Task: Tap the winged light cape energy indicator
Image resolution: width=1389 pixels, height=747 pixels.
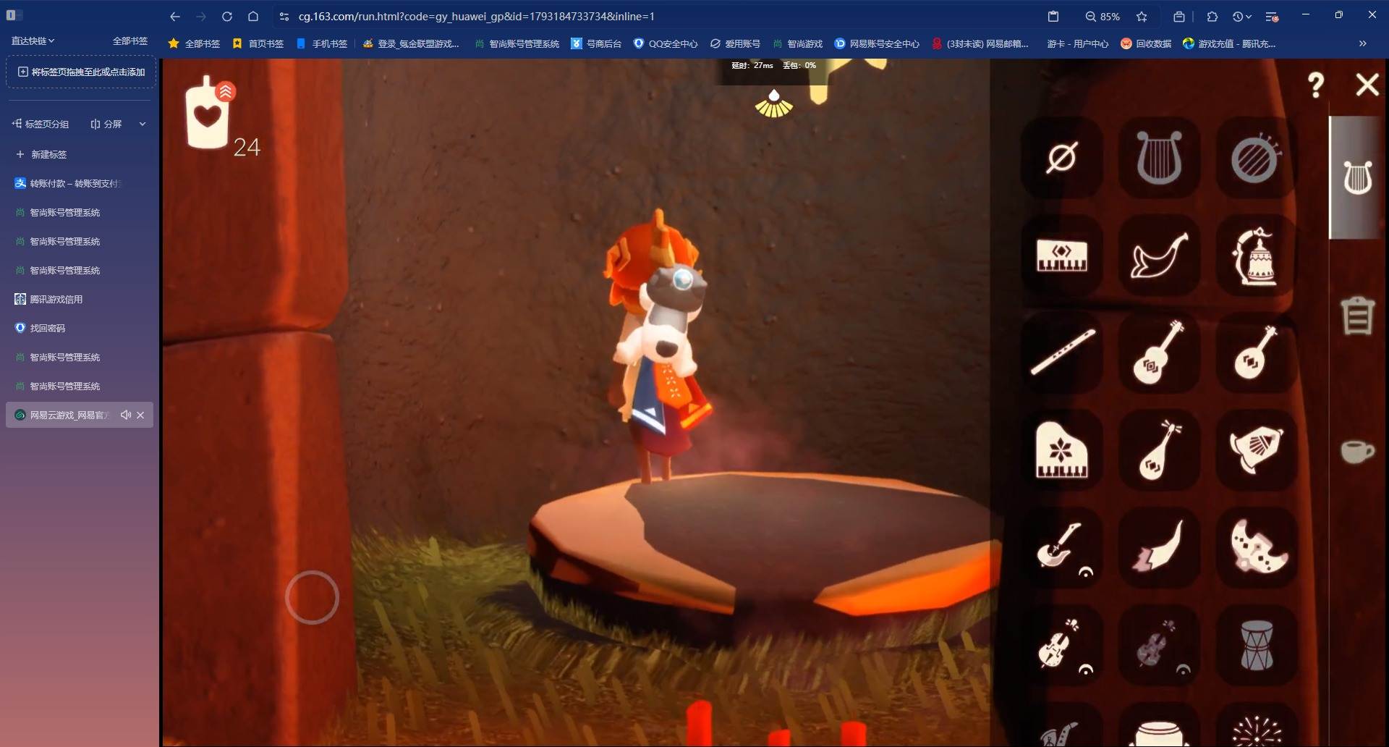Action: (774, 104)
